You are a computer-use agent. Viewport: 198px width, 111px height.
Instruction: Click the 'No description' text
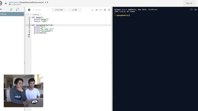point(16,5)
